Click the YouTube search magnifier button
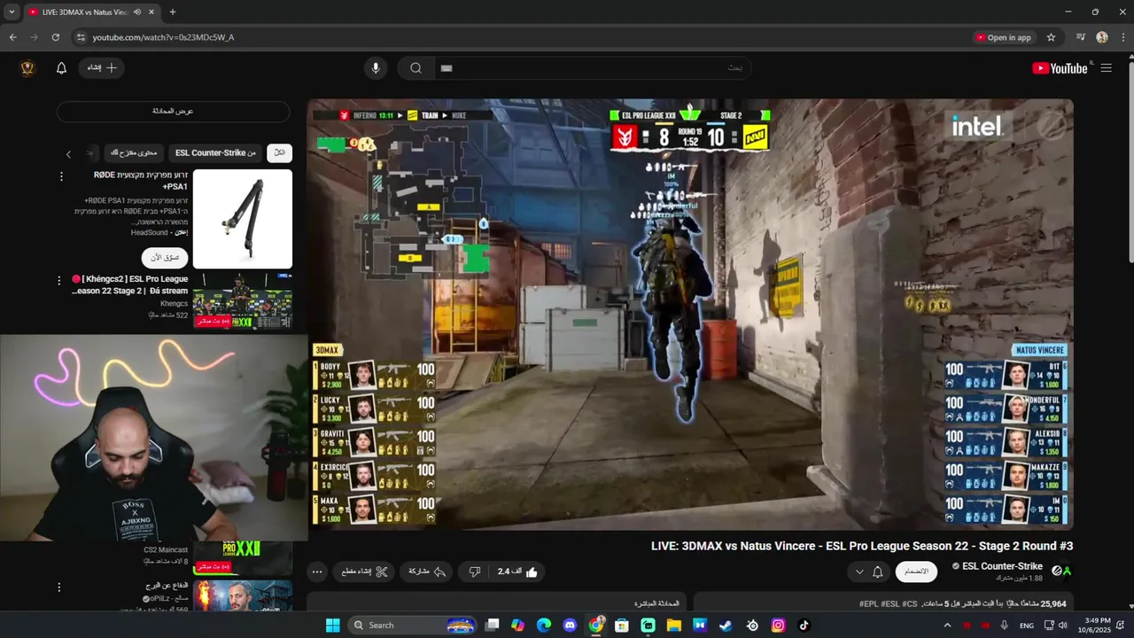Image resolution: width=1134 pixels, height=638 pixels. click(x=416, y=68)
